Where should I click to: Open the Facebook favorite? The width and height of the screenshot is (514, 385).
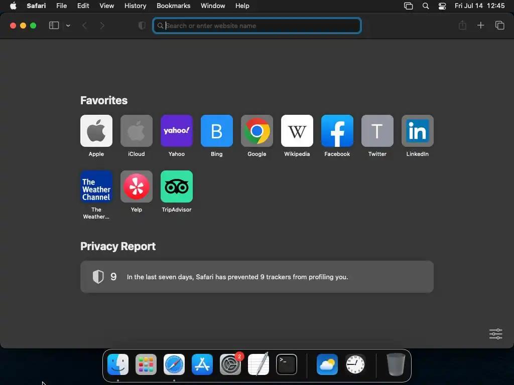(337, 131)
